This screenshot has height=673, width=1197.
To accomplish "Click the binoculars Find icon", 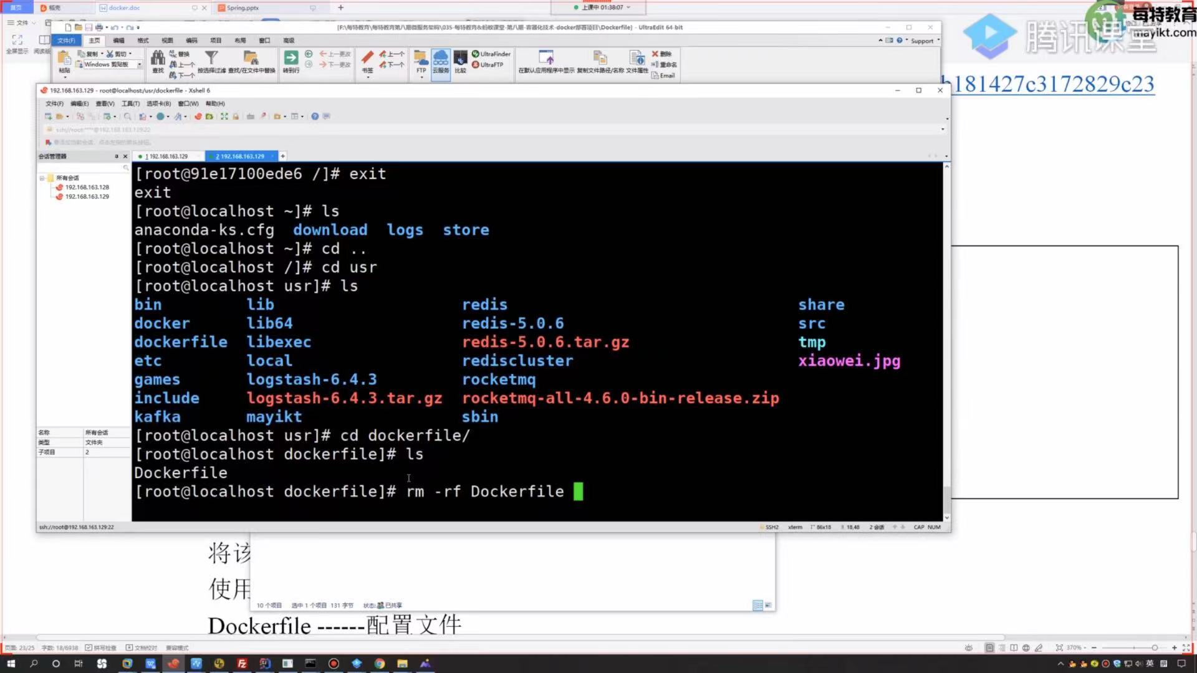I will [158, 59].
